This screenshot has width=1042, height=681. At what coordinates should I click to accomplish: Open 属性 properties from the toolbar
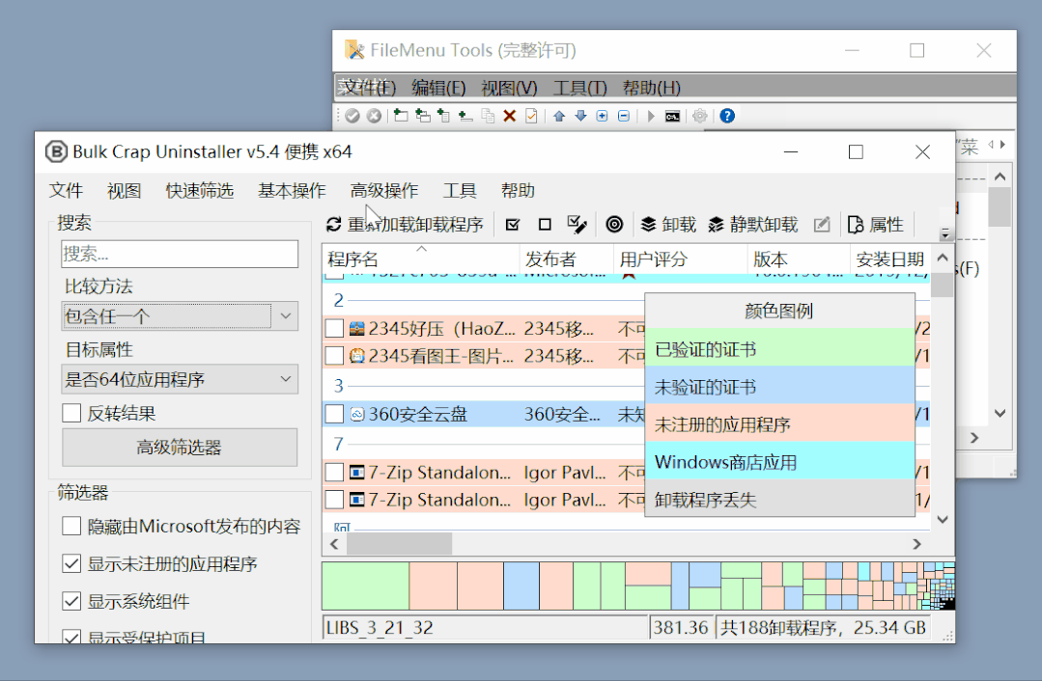click(x=875, y=225)
